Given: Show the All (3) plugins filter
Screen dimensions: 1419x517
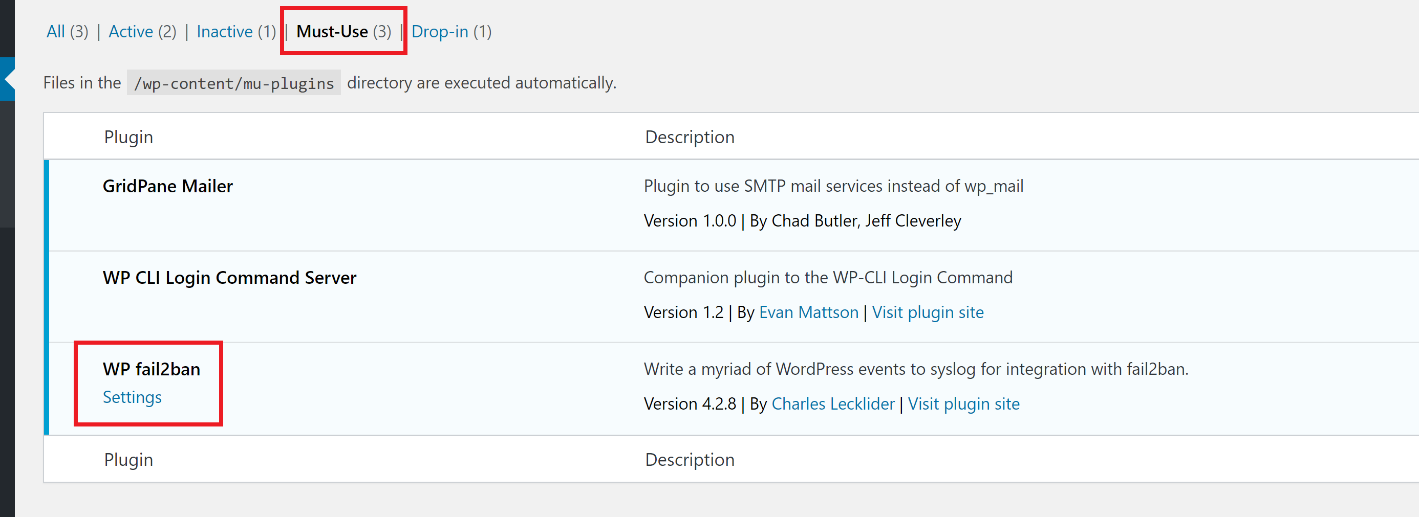Looking at the screenshot, I should 67,31.
